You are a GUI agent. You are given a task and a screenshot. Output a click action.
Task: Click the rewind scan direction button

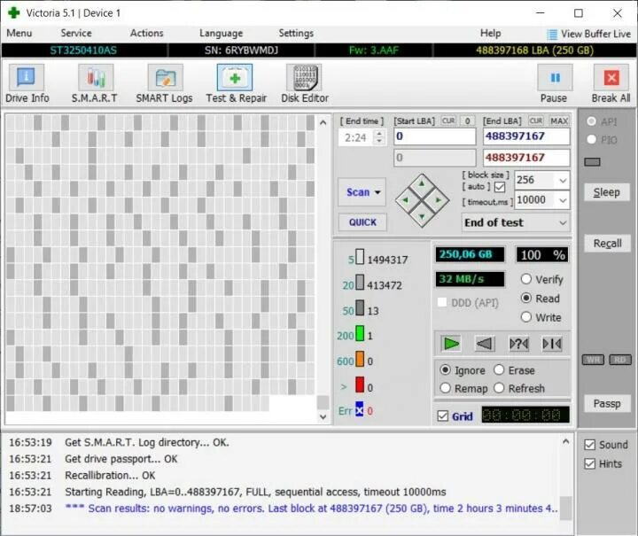point(485,344)
